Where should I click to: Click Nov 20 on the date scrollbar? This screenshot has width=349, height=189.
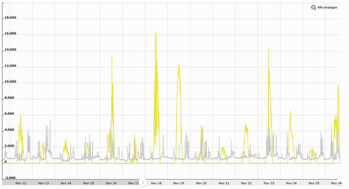click(x=201, y=183)
